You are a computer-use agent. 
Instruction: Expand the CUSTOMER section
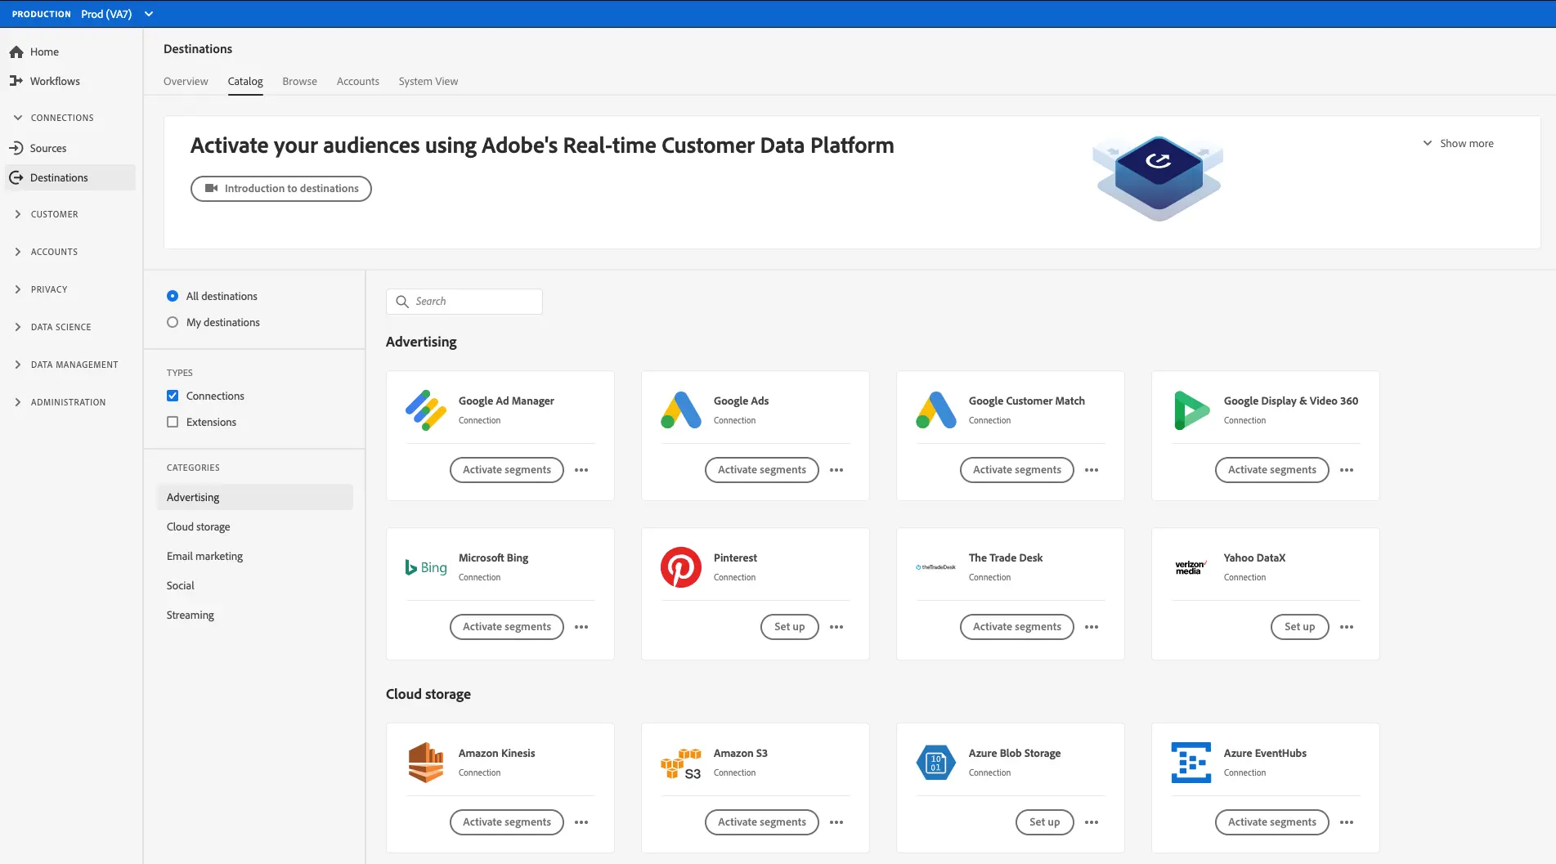(47, 214)
